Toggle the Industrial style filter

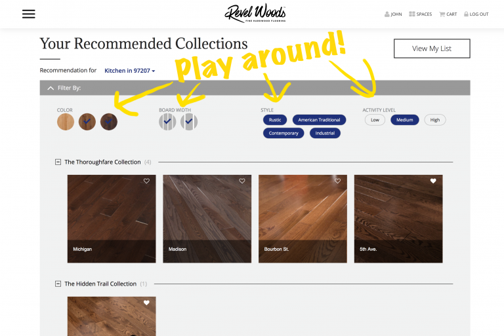click(325, 133)
